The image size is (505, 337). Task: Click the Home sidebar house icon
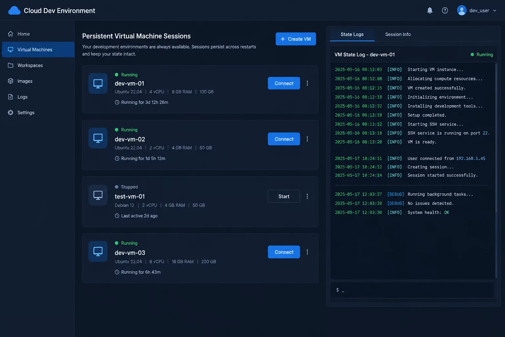[11, 34]
